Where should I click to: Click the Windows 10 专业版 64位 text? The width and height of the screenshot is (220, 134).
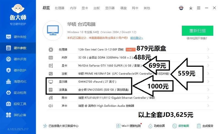83,32
